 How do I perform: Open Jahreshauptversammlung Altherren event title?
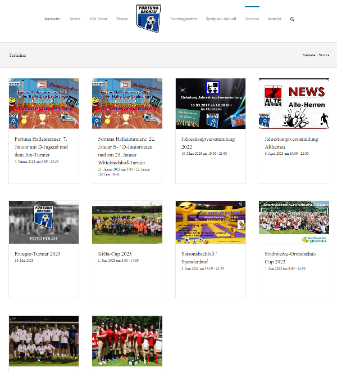[x=292, y=143]
